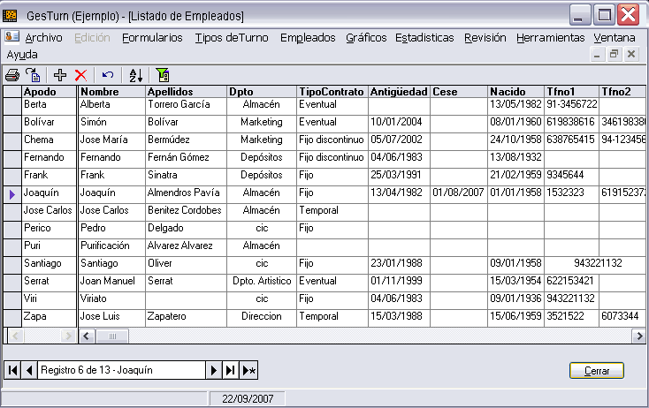
Task: Delete record using red X icon
Action: point(80,76)
